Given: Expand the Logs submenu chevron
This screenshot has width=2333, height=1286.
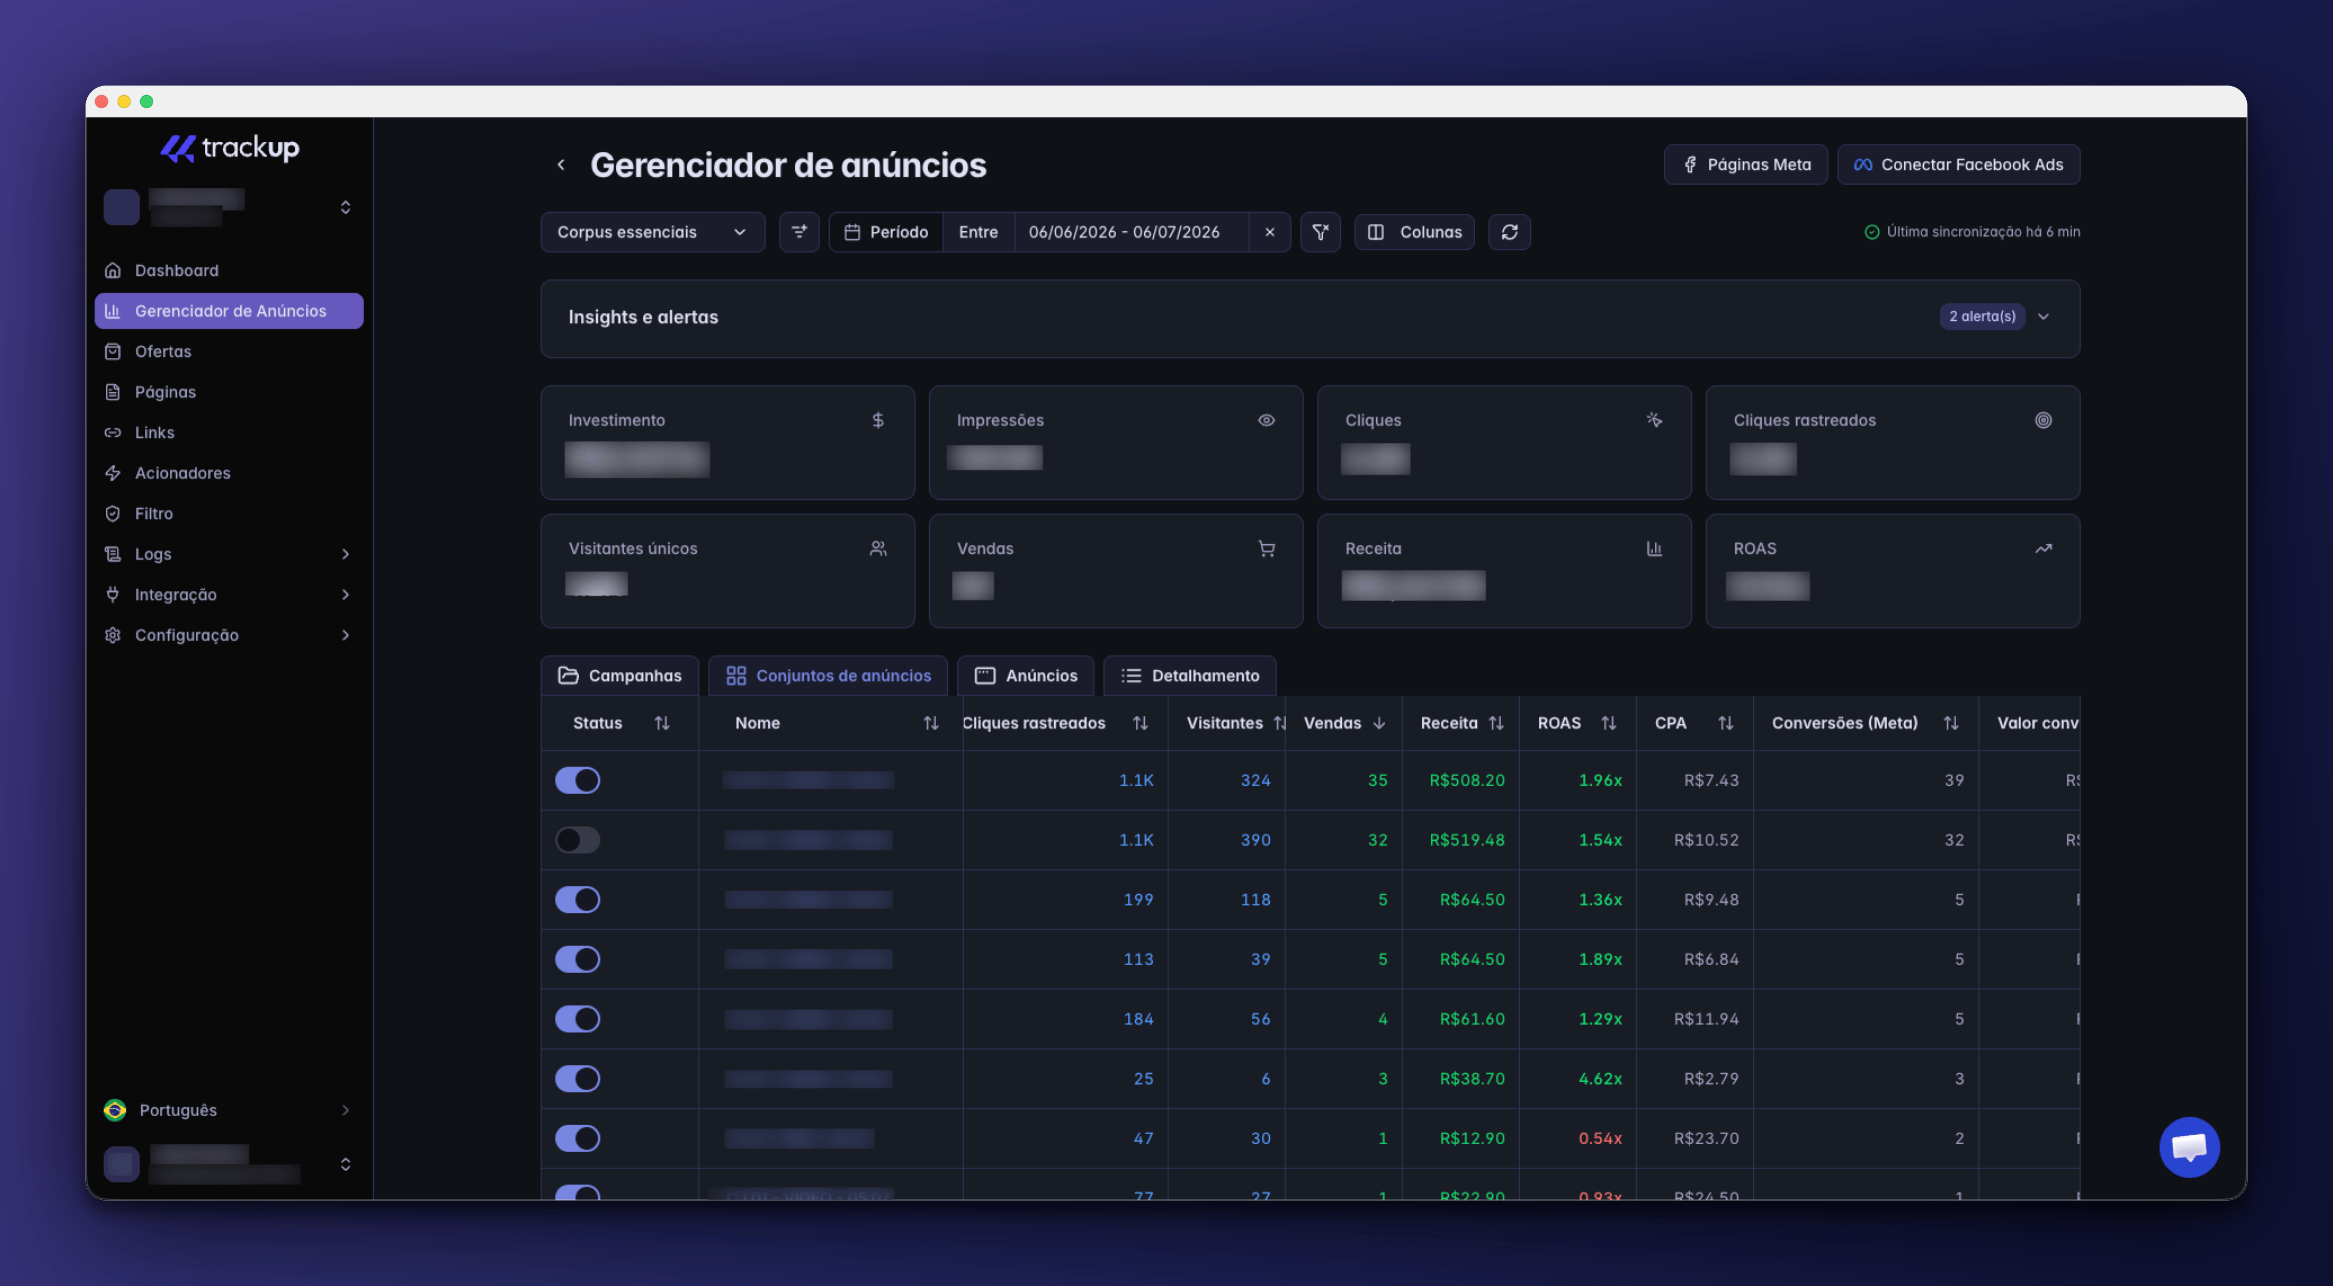Looking at the screenshot, I should click(x=345, y=554).
